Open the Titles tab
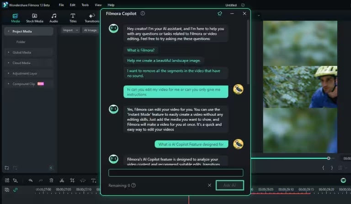This screenshot has height=204, width=351. 73,18
